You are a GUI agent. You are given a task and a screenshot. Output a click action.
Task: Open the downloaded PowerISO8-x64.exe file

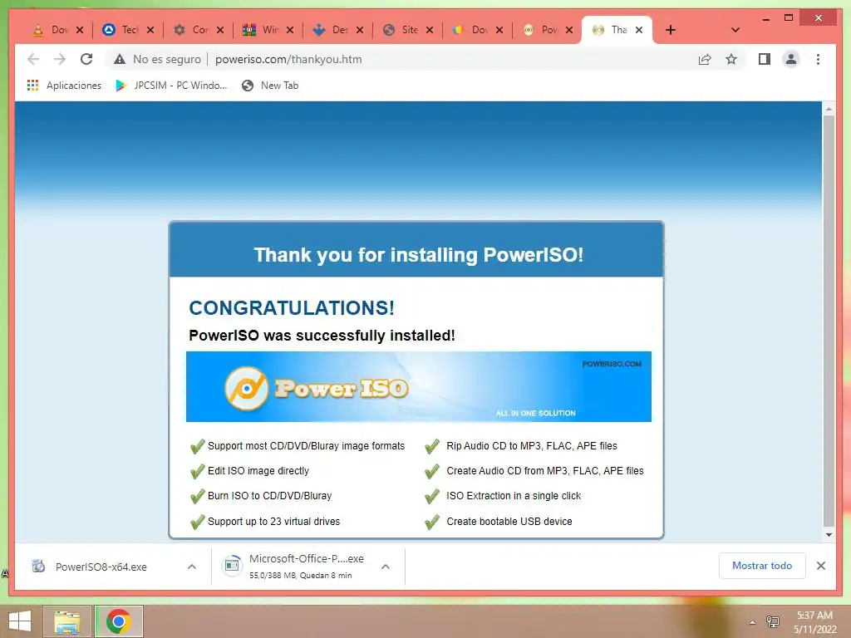point(101,567)
